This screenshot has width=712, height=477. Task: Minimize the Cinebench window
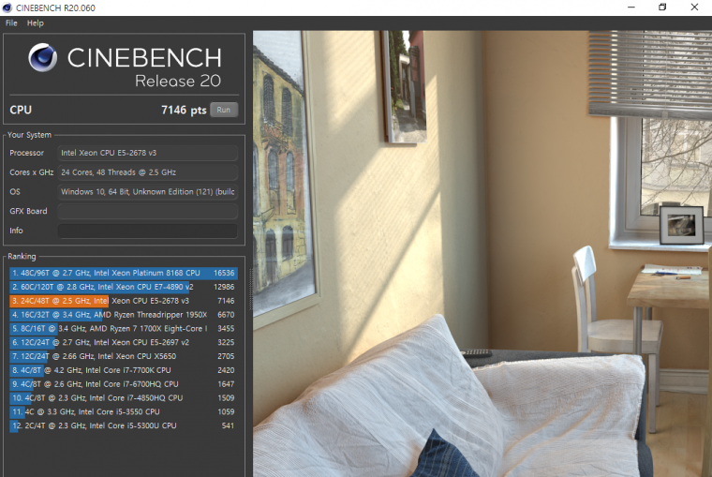pyautogui.click(x=631, y=7)
